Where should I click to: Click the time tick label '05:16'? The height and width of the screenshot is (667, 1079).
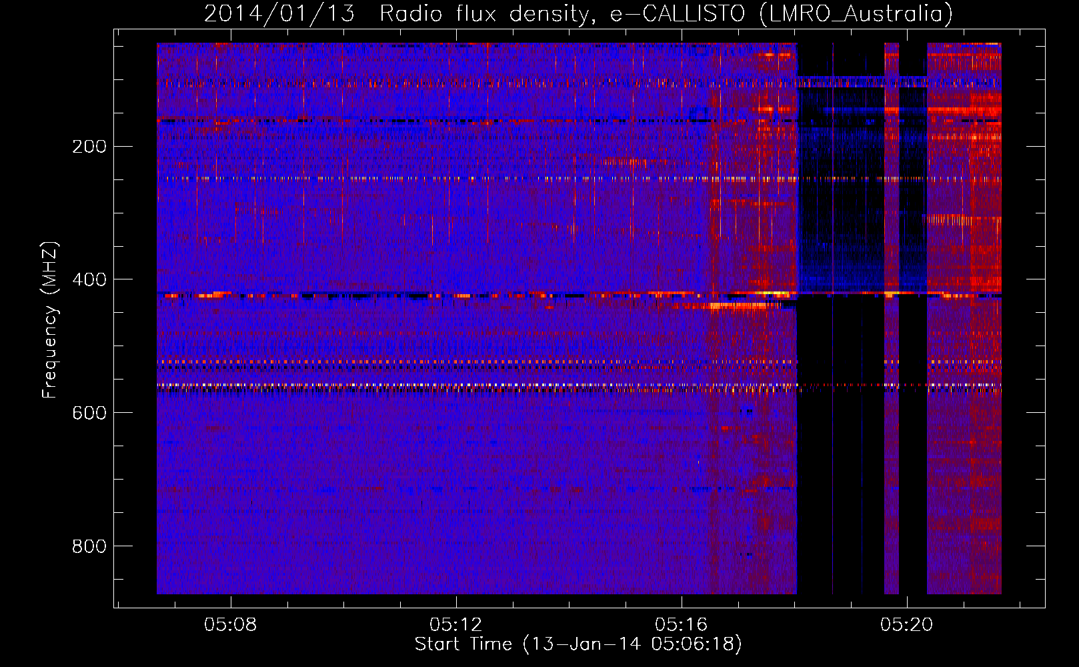682,625
